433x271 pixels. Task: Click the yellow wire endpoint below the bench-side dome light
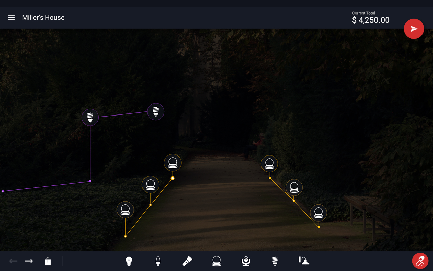click(x=319, y=227)
